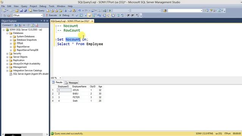Click the Paste icon in the toolbar
Screen dimensions: 242x136
74,11
